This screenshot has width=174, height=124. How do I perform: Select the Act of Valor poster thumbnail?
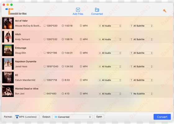coord(8,23)
